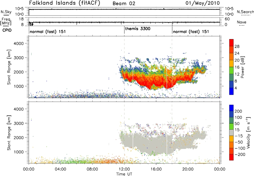Screen dimensions: 254x176
Task: Click the 'N.Sky' legend label
Action: click(x=6, y=12)
